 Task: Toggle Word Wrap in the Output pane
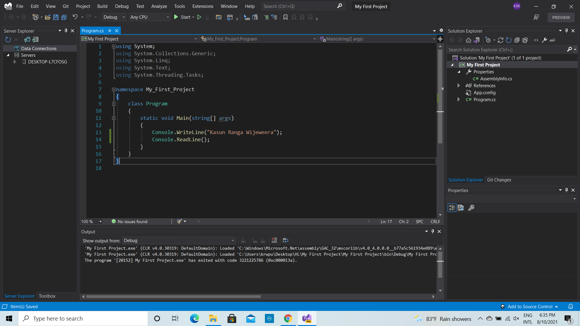pyautogui.click(x=285, y=240)
